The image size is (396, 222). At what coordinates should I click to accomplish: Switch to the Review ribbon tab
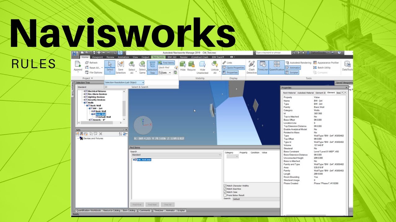[x=110, y=57]
